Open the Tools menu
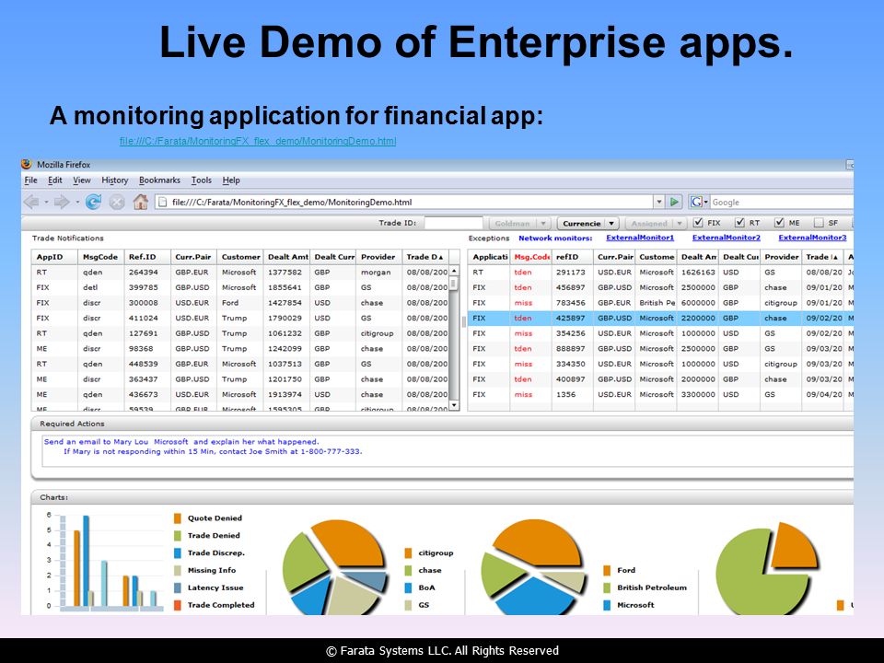This screenshot has width=884, height=663. [202, 180]
